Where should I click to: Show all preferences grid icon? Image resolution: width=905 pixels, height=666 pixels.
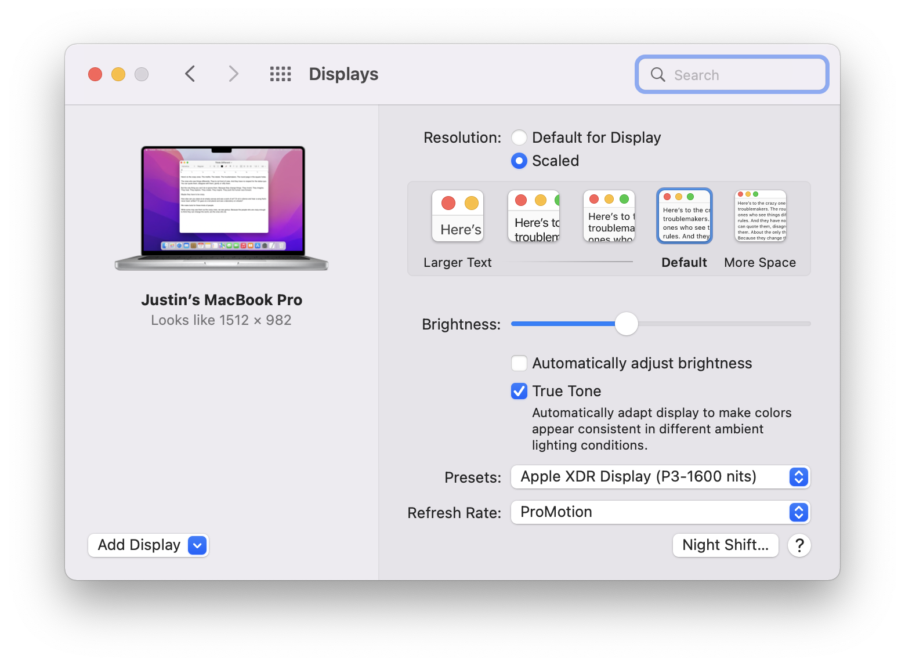tap(280, 74)
